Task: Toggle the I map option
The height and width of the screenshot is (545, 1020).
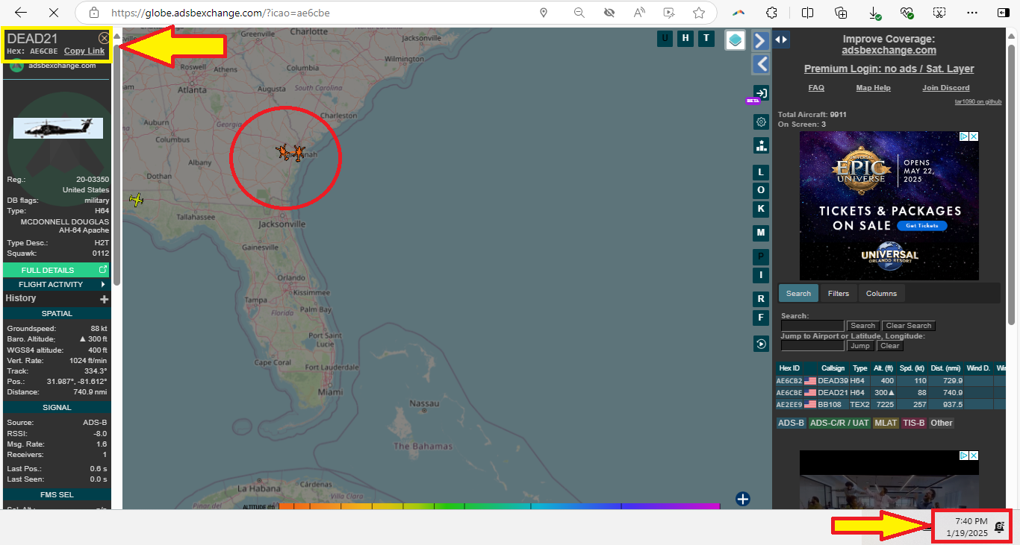Action: coord(761,275)
